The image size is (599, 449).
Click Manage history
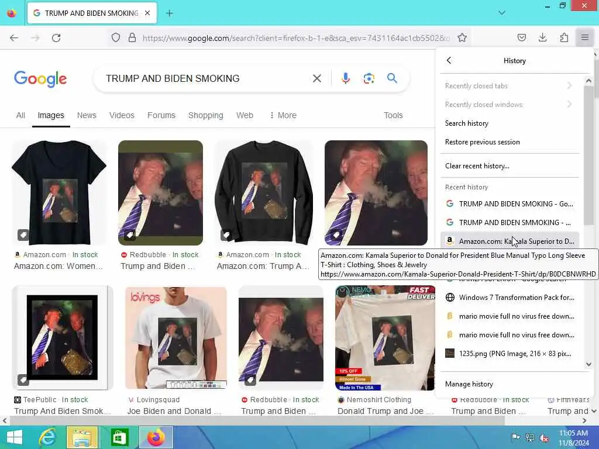[510, 384]
